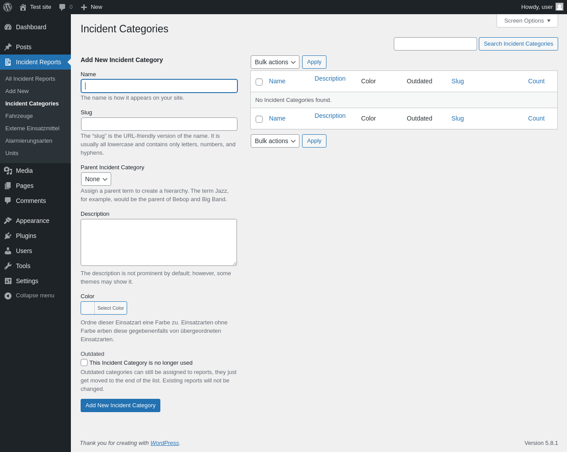Open the Parent Incident Category dropdown
The height and width of the screenshot is (452, 567).
pos(96,179)
